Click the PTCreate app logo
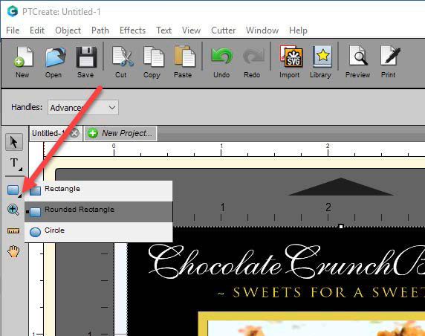The height and width of the screenshot is (336, 425). click(13, 11)
